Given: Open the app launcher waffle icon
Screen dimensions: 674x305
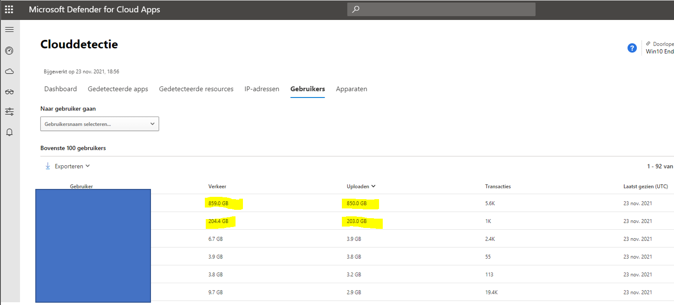Looking at the screenshot, I should pos(9,9).
